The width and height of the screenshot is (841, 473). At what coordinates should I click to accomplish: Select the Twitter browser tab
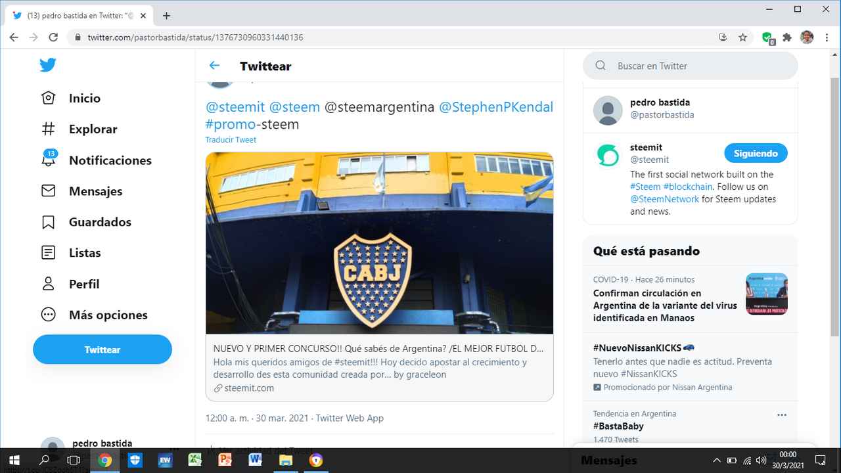coord(79,15)
